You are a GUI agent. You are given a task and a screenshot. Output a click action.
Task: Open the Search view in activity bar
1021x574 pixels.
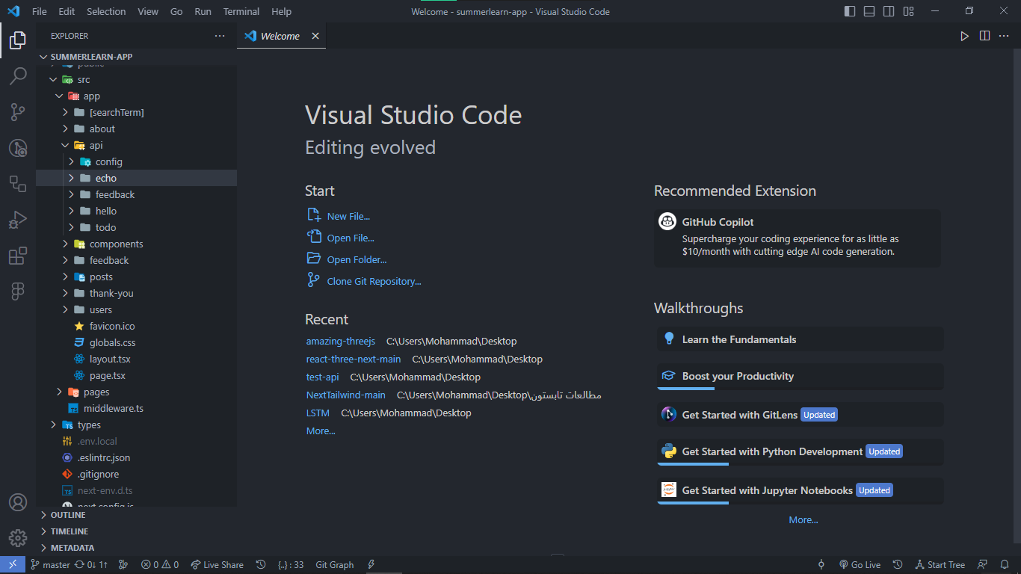click(18, 76)
